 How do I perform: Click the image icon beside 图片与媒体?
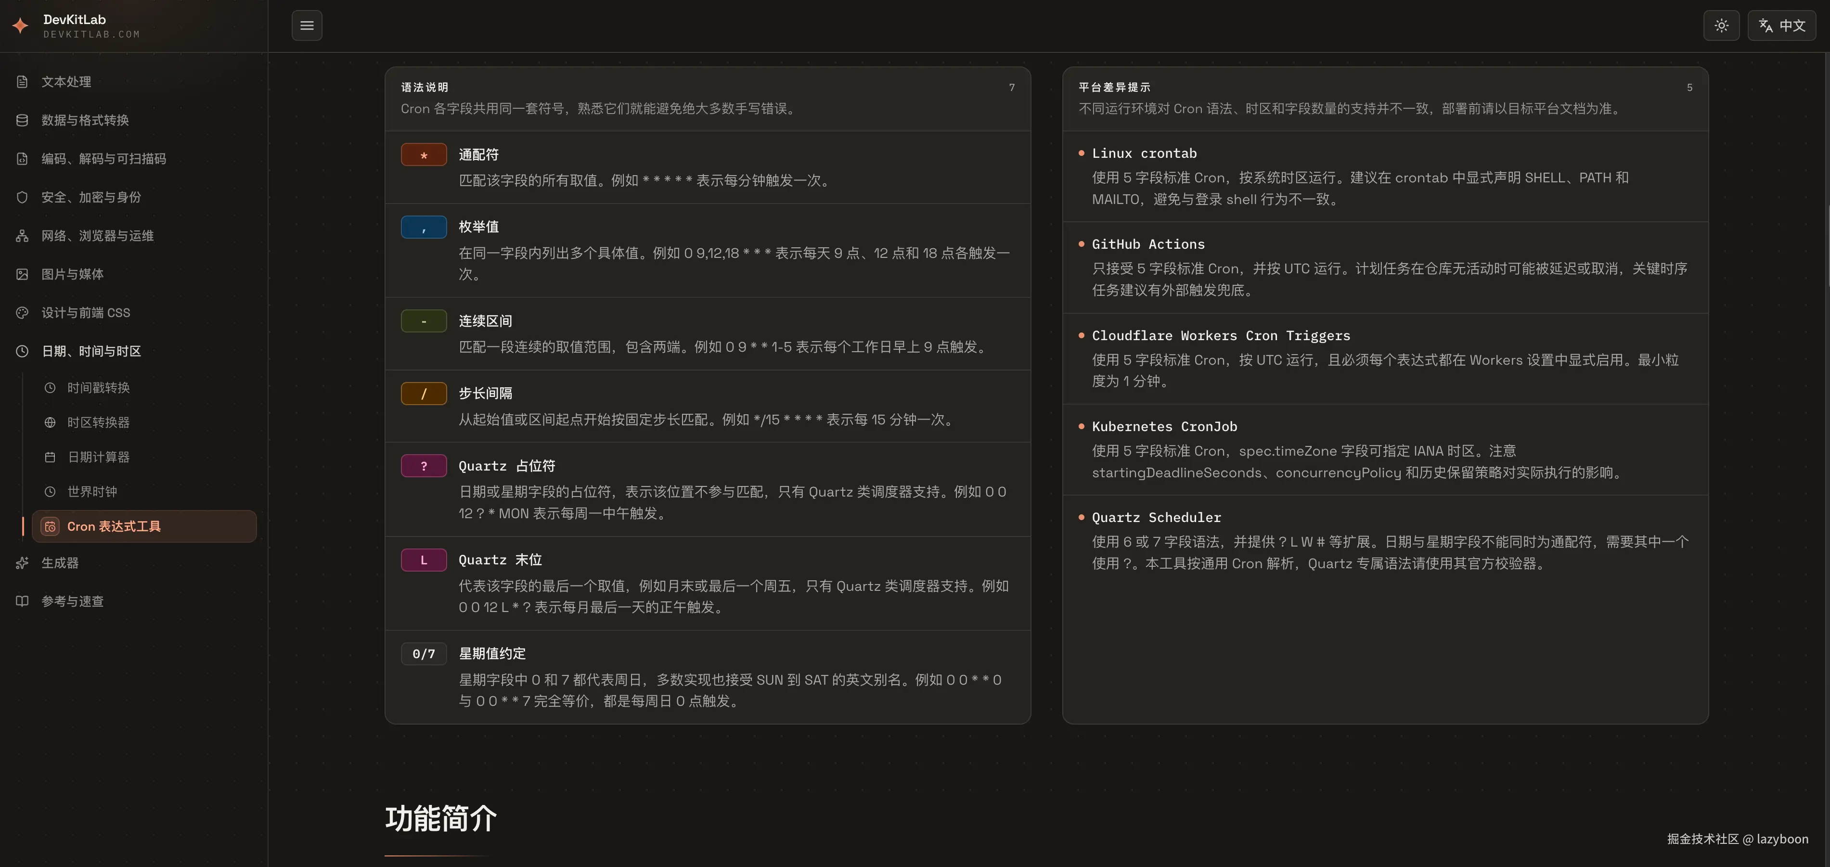coord(22,274)
